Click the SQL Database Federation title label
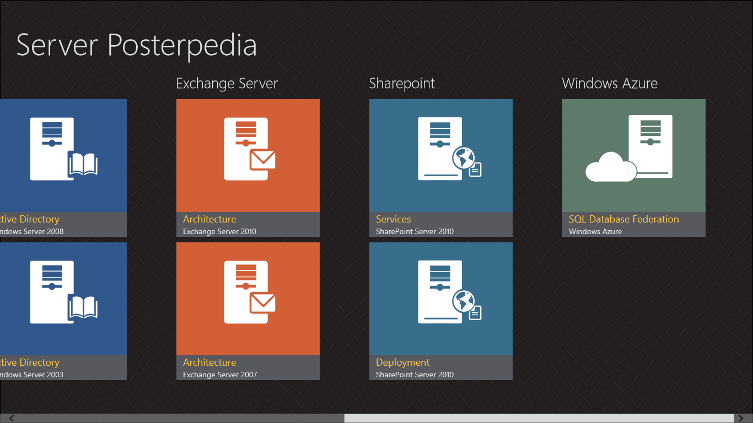Viewport: 753px width, 423px height. tap(623, 219)
